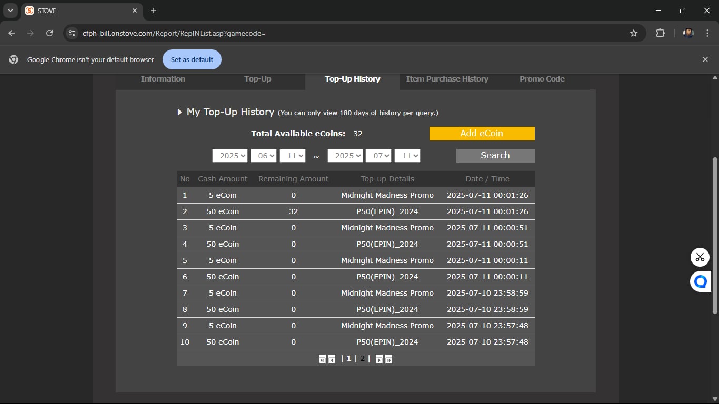Image resolution: width=719 pixels, height=404 pixels.
Task: Open the Promo Code tab
Action: (x=542, y=79)
